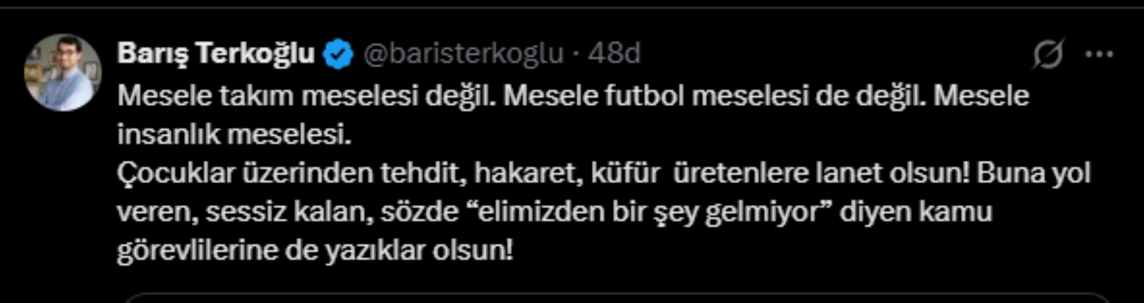Viewport: 1144px width, 303px height.
Task: Click the 48d timestamp
Action: pos(614,54)
